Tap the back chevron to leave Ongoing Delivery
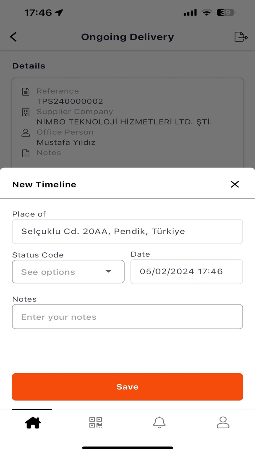Screen dimensions: 255x453 tap(13, 37)
